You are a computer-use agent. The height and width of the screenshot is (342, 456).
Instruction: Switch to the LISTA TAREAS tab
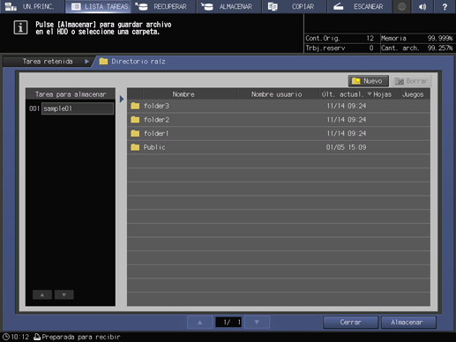point(98,6)
